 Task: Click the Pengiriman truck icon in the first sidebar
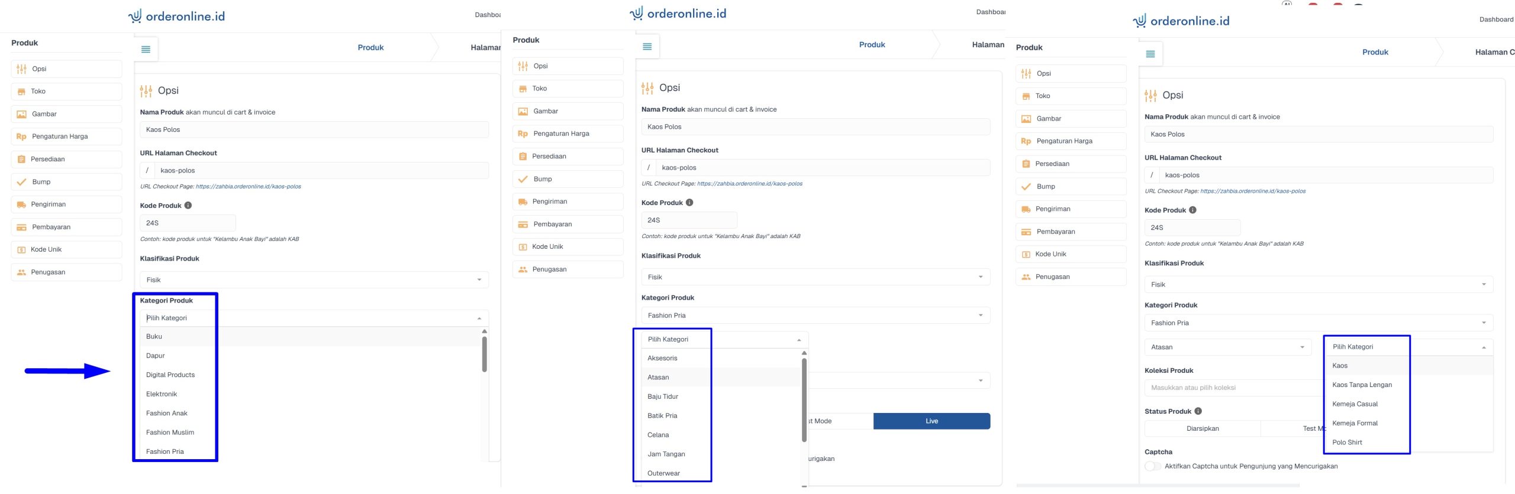click(x=21, y=204)
